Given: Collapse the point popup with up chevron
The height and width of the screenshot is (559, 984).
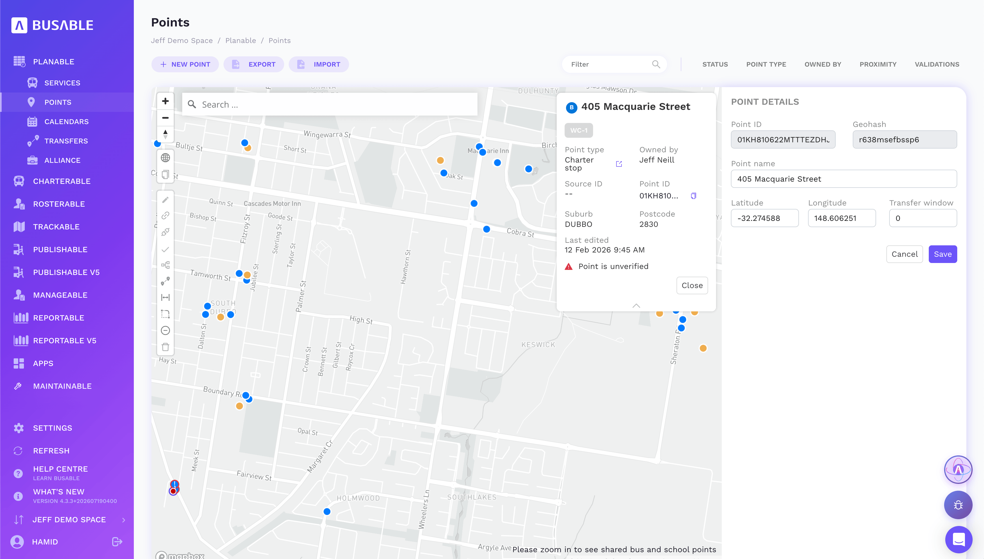Looking at the screenshot, I should click(x=636, y=306).
